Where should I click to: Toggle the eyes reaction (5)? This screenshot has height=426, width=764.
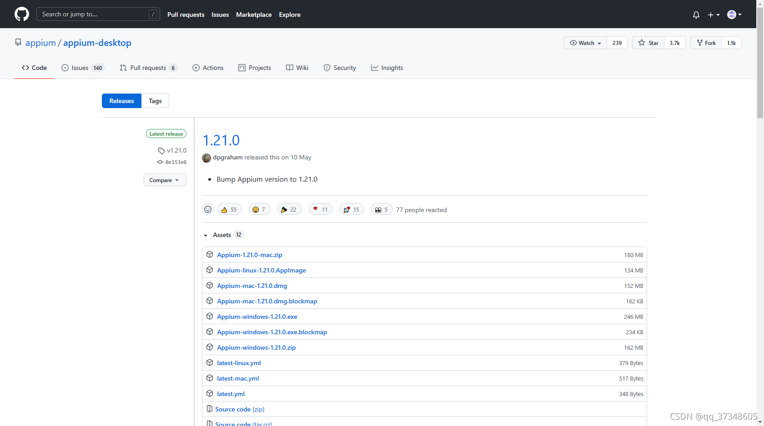[382, 209]
